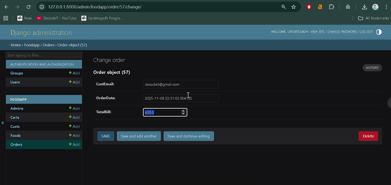Click the incognito-style icon in the toolbar
Screen dimensions: 391x185
(348, 7)
